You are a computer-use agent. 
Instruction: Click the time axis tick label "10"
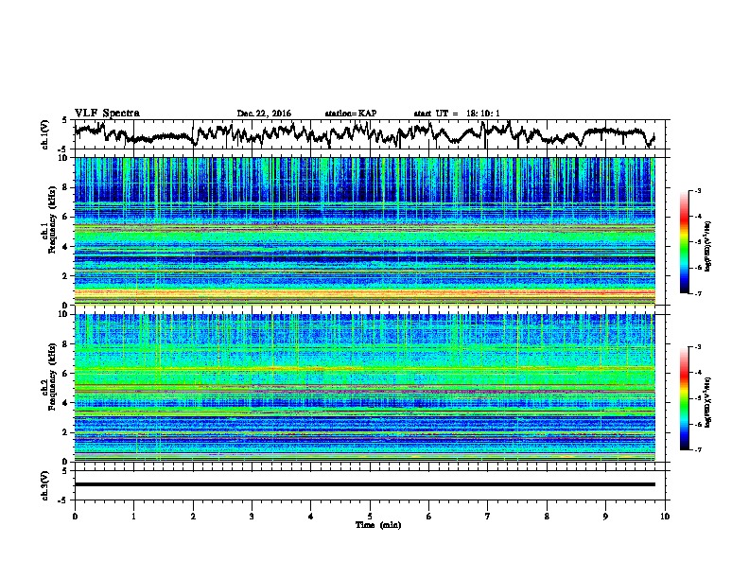pyautogui.click(x=665, y=516)
